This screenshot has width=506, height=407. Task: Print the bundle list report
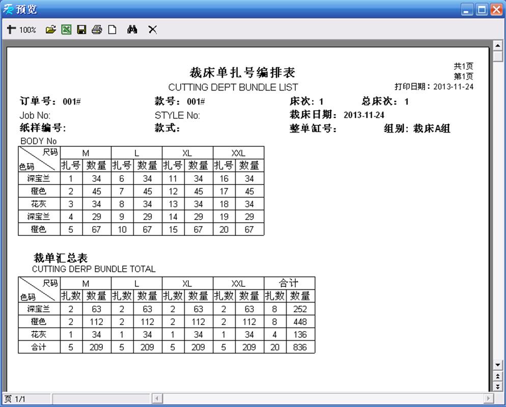point(97,30)
